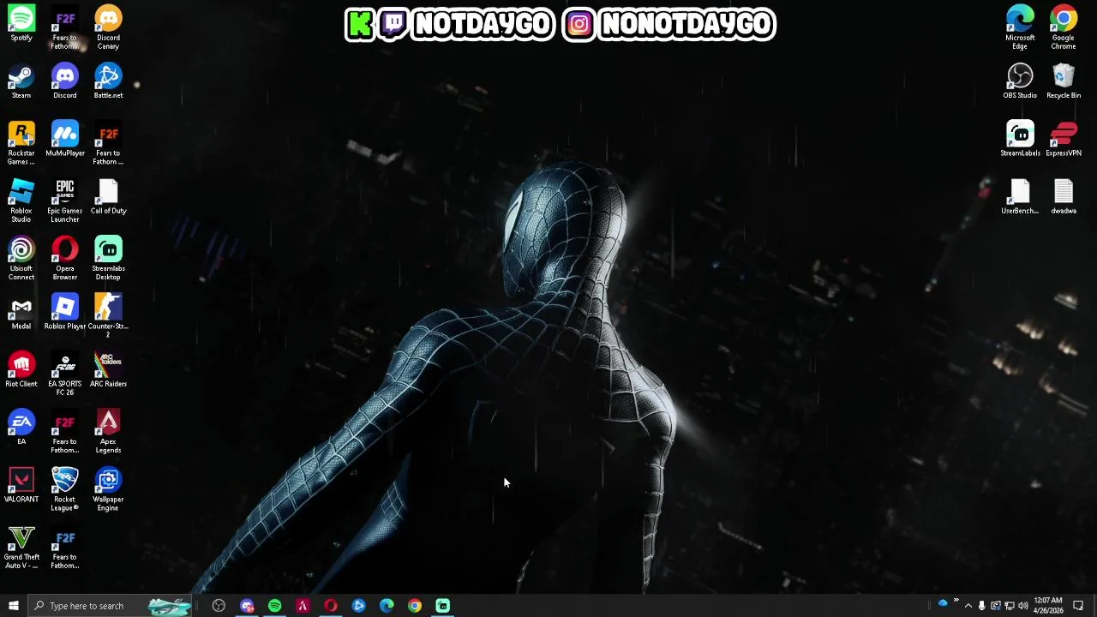
Task: Launch Discord Canary from the desktop
Action: (108, 27)
